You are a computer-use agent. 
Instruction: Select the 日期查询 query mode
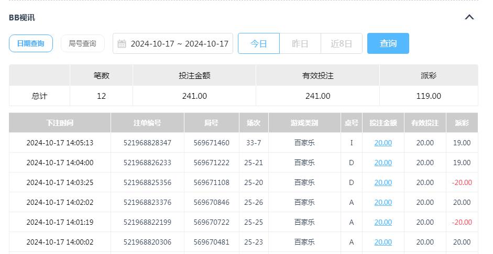[30, 43]
